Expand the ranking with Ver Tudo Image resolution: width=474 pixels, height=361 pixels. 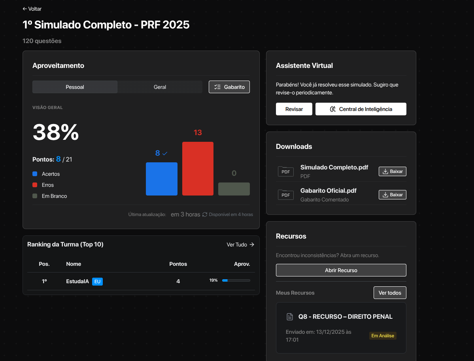[240, 244]
